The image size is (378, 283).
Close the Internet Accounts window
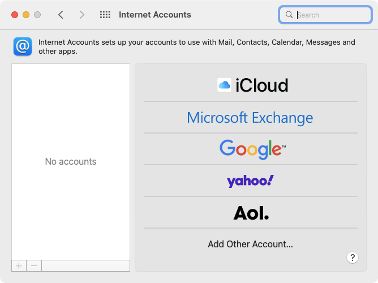pyautogui.click(x=15, y=15)
